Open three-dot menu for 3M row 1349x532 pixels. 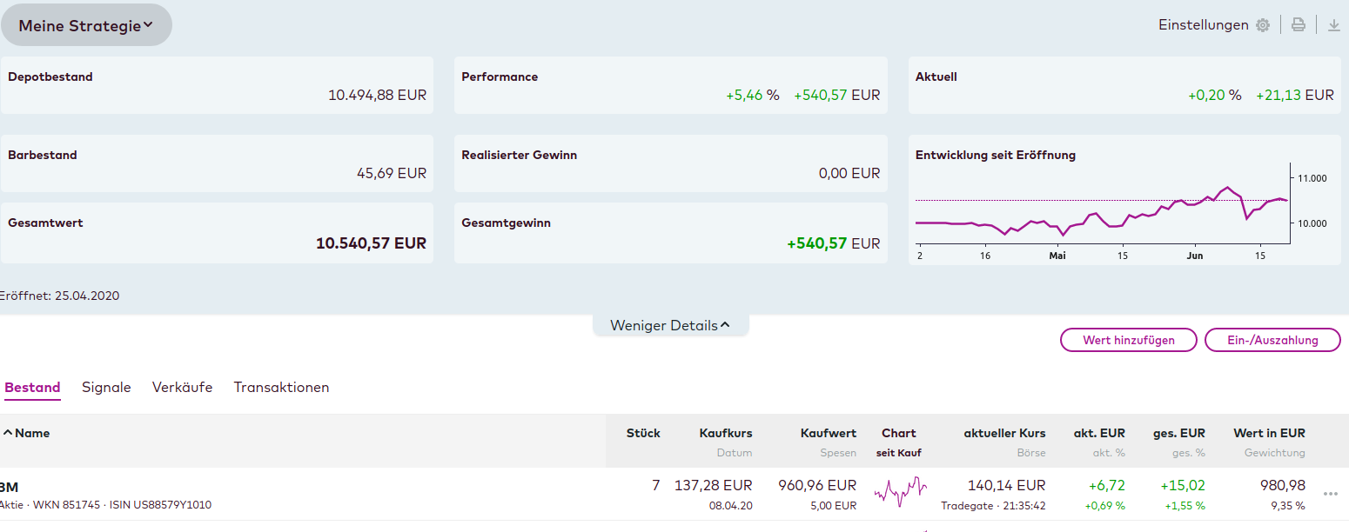[x=1330, y=494]
